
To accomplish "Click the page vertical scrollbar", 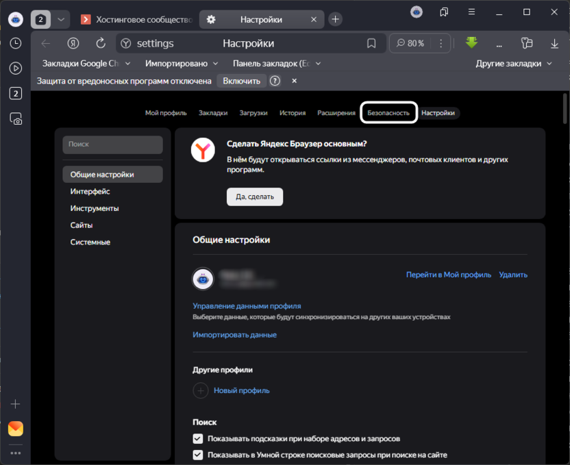I will tap(565, 109).
